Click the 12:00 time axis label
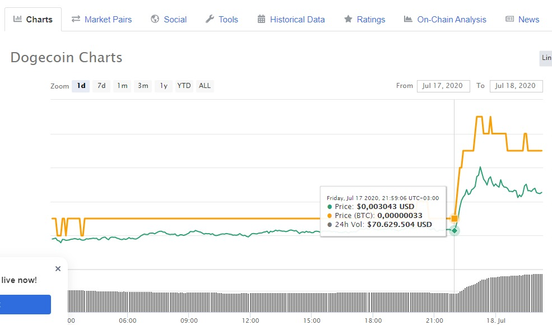 (251, 321)
